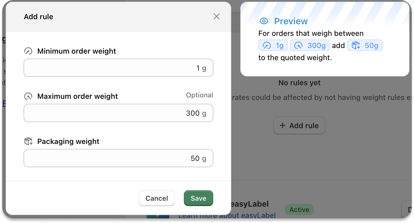
Task: Click the packaging box icon beside Packaging weight
Action: [x=28, y=141]
